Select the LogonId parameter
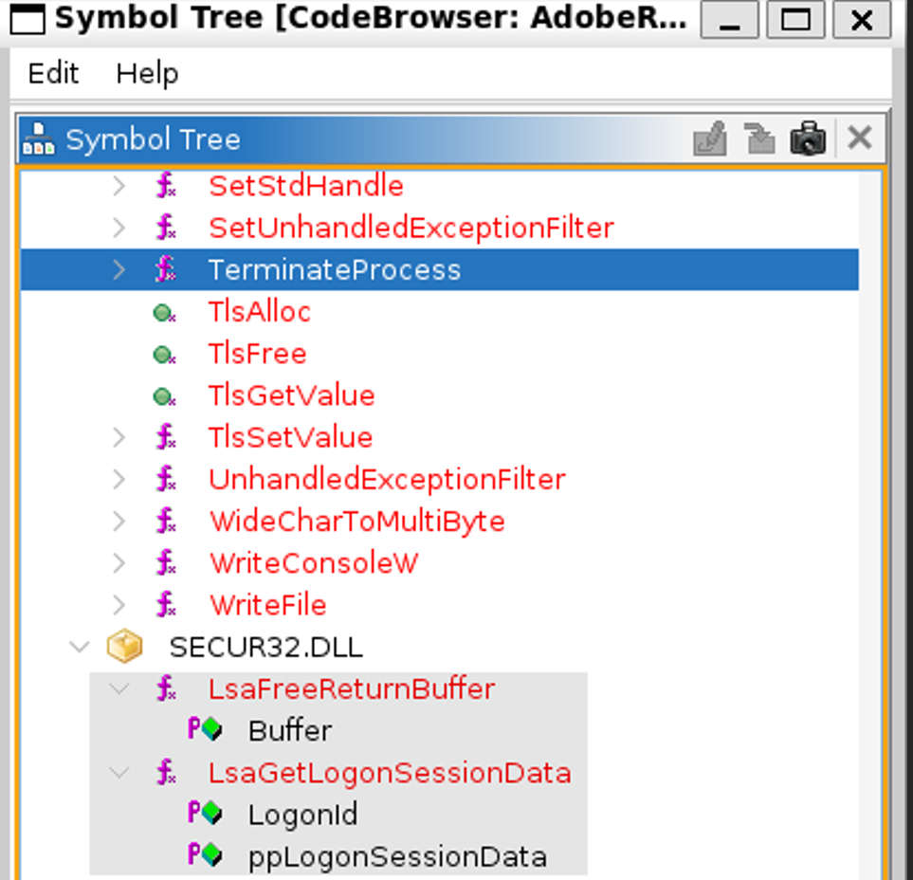913x880 pixels. tap(302, 815)
